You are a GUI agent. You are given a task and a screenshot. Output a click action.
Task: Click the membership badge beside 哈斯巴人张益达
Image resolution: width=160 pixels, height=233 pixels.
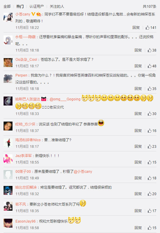(x=44, y=99)
